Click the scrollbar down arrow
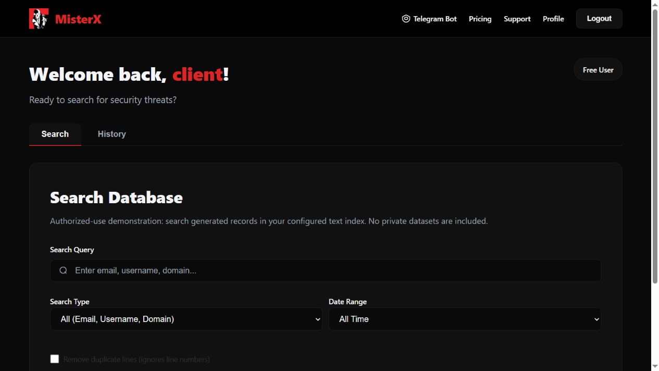Image resolution: width=659 pixels, height=371 pixels. 655,367
